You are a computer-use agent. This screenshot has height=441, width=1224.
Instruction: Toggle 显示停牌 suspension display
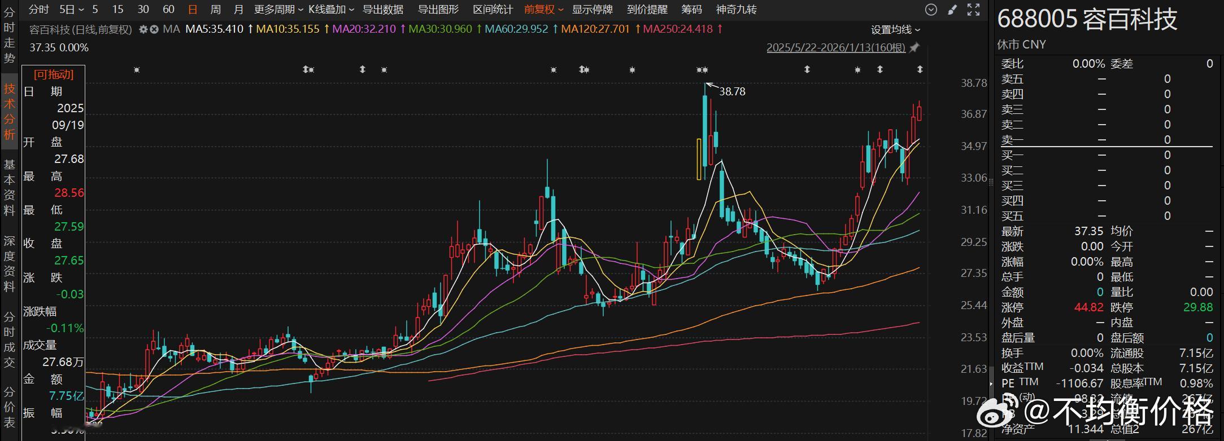click(x=593, y=10)
